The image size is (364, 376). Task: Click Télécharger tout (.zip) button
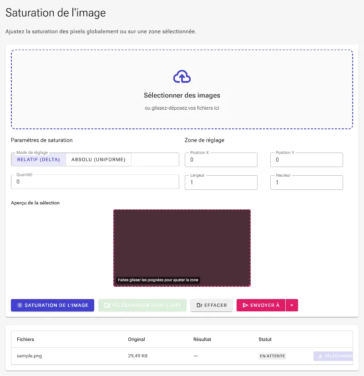[x=142, y=305]
